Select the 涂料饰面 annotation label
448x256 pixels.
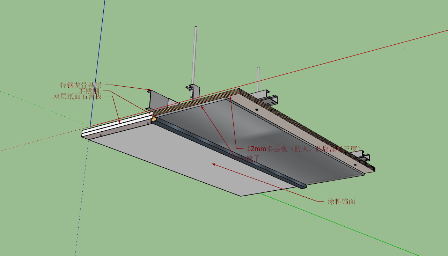(x=341, y=202)
